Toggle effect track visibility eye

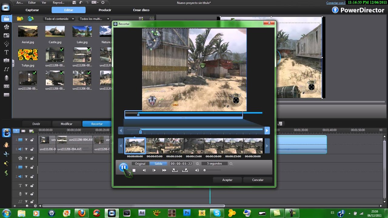tap(26, 158)
